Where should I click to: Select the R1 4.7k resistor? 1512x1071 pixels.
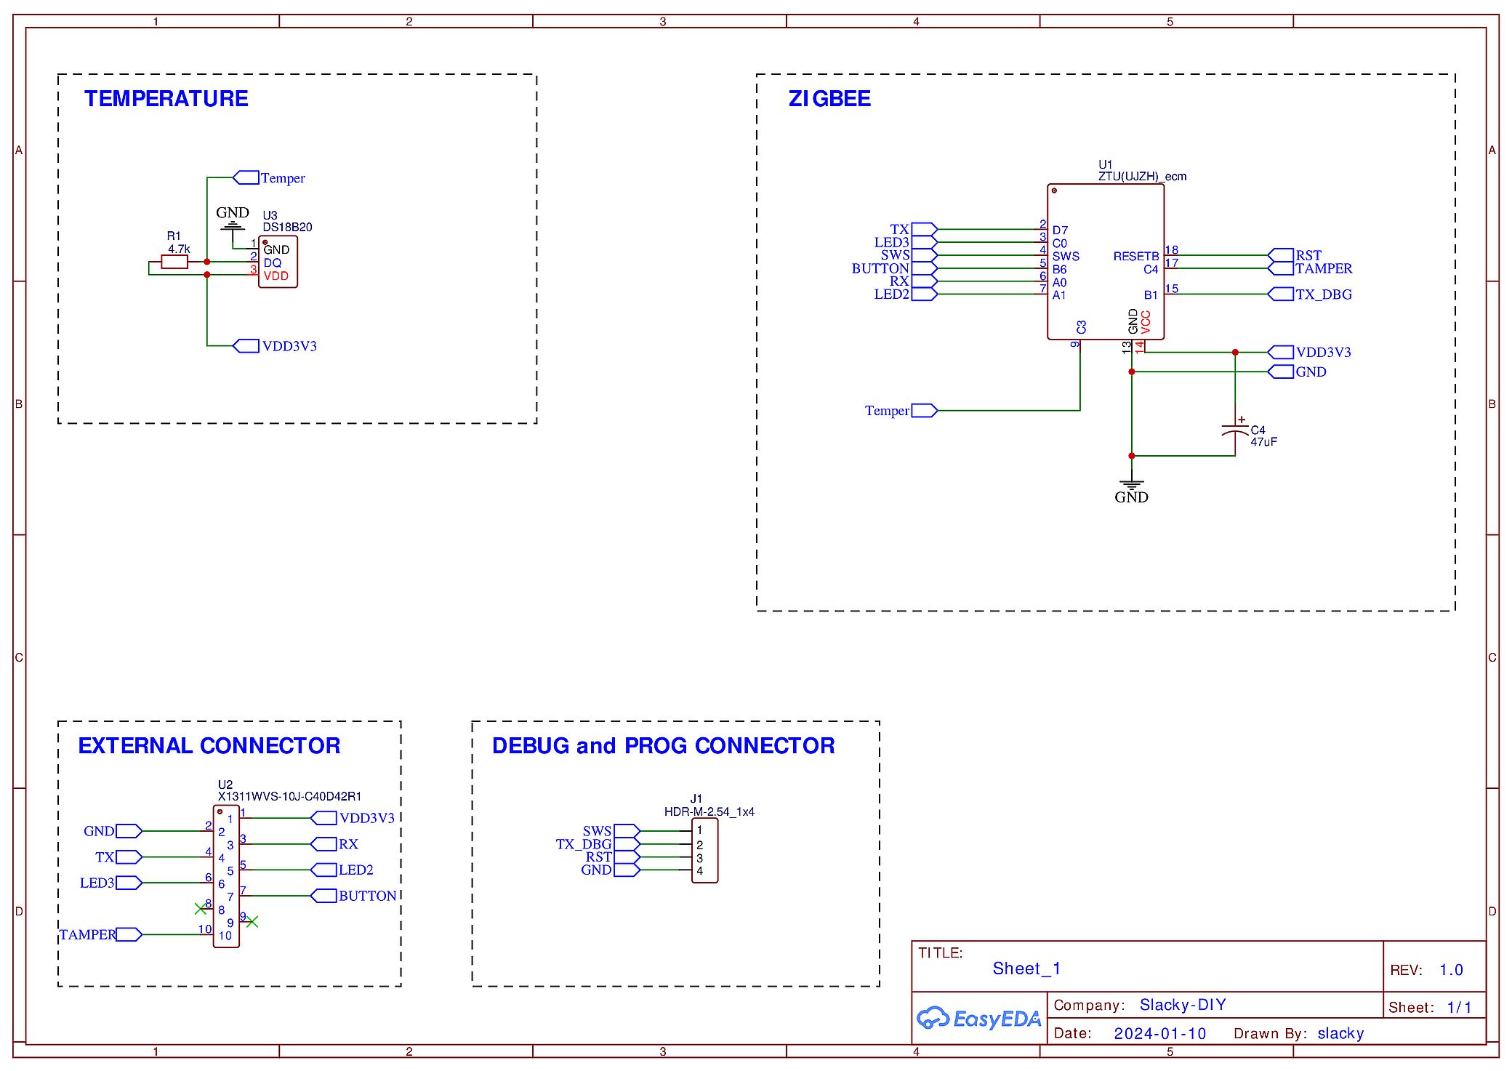pyautogui.click(x=174, y=262)
